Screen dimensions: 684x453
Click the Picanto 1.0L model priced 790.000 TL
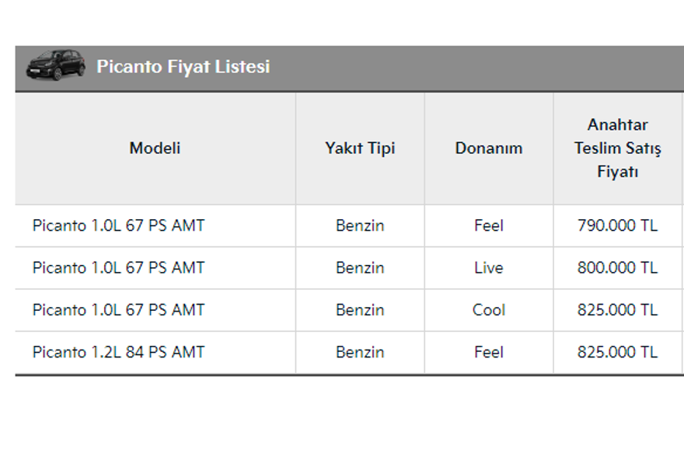pos(119,226)
